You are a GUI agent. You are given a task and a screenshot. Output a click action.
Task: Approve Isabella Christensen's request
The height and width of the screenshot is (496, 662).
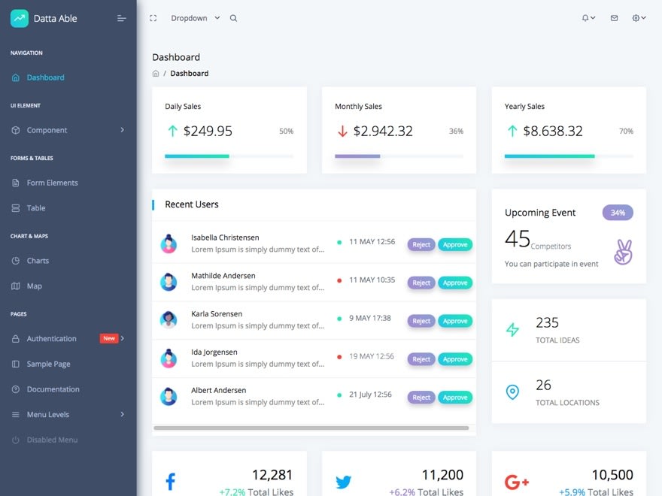[x=455, y=244]
